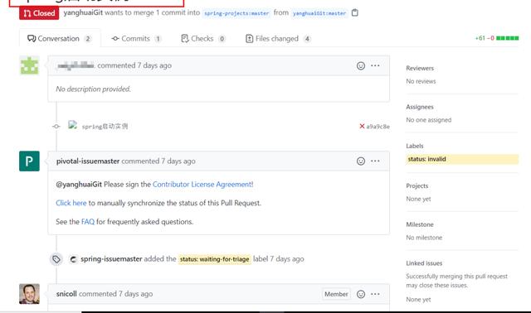
Task: Click 'No description provided.' text
Action: (x=93, y=89)
